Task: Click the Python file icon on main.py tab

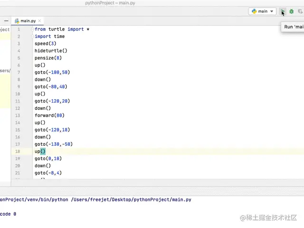Action: [x=17, y=21]
